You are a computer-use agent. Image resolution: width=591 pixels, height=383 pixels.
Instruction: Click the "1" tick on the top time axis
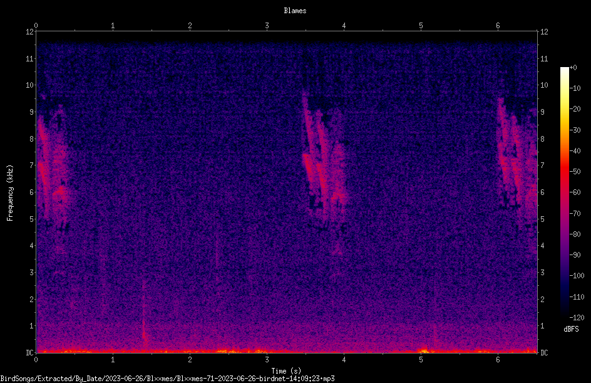click(x=113, y=26)
